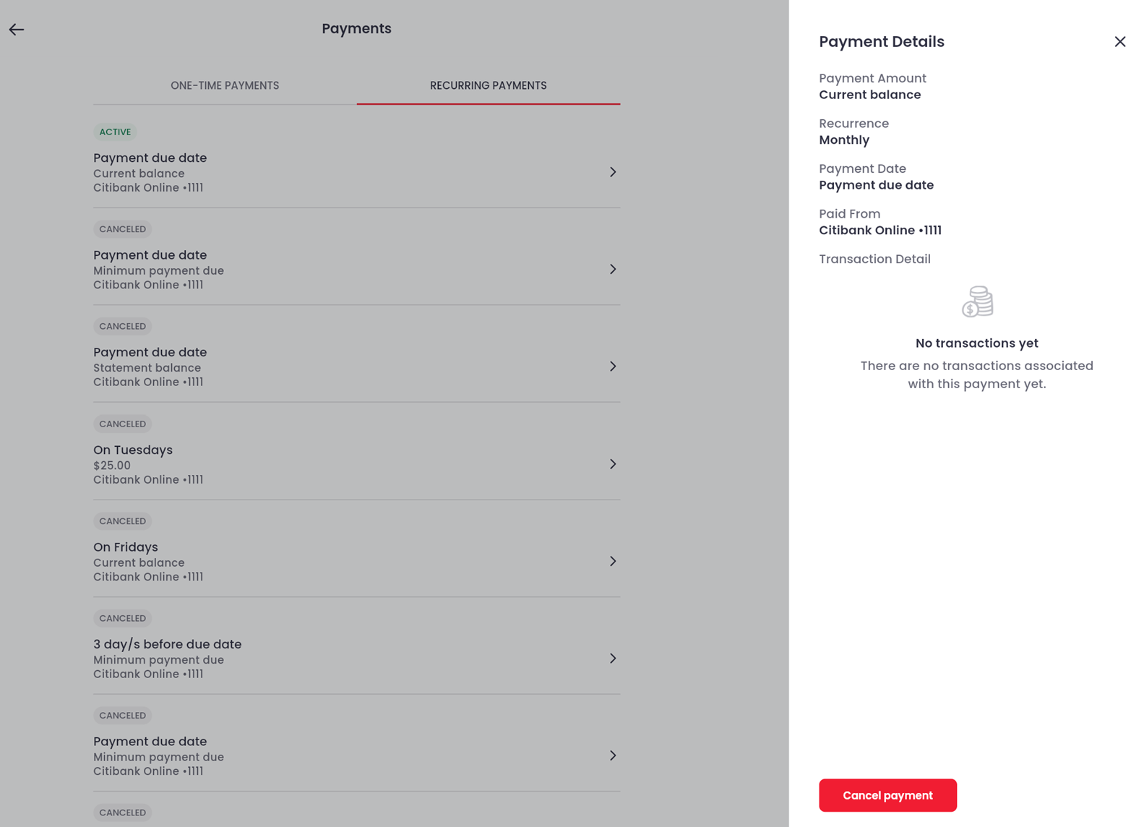Click the bottom-most CANCELED badge
The height and width of the screenshot is (827, 1144).
(122, 813)
